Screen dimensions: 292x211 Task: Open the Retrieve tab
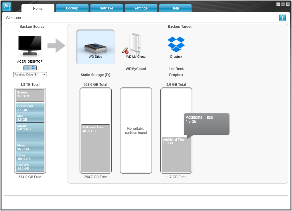106,8
